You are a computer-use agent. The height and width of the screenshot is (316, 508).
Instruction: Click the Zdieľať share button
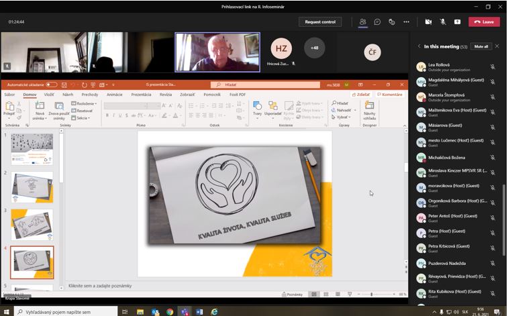pyautogui.click(x=361, y=95)
